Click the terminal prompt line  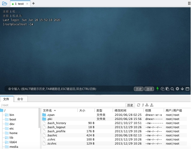click(x=18, y=24)
